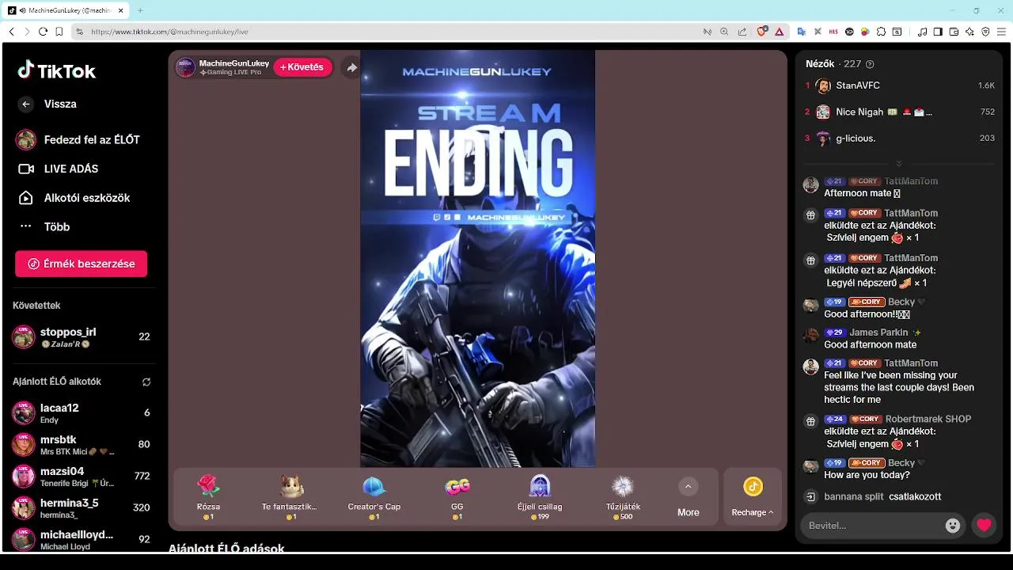Follow MachineGunLukey with the Követés button
This screenshot has height=570, width=1013.
pyautogui.click(x=302, y=67)
